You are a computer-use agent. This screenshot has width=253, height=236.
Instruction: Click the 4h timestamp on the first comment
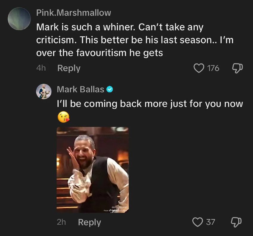coord(41,68)
